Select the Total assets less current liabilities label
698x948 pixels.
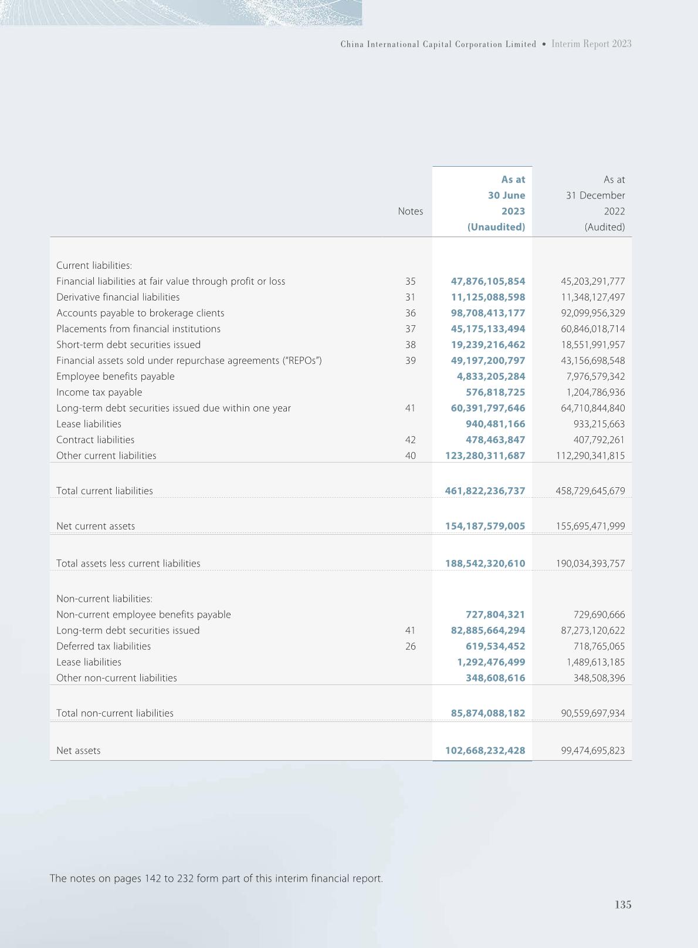pyautogui.click(x=128, y=564)
